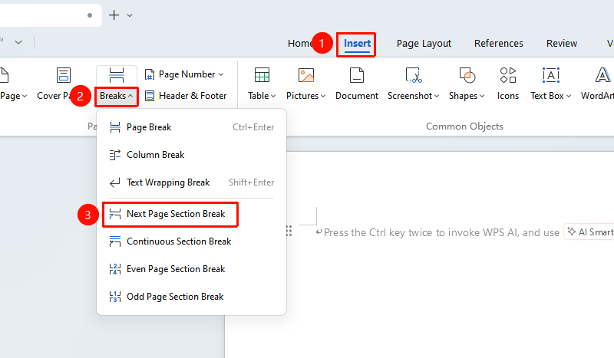The width and height of the screenshot is (614, 358).
Task: Expand the quick access toolbar chevron
Action: point(18,42)
